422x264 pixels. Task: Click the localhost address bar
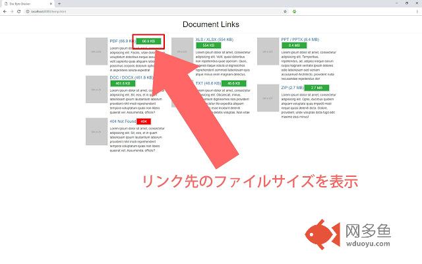[x=132, y=11]
